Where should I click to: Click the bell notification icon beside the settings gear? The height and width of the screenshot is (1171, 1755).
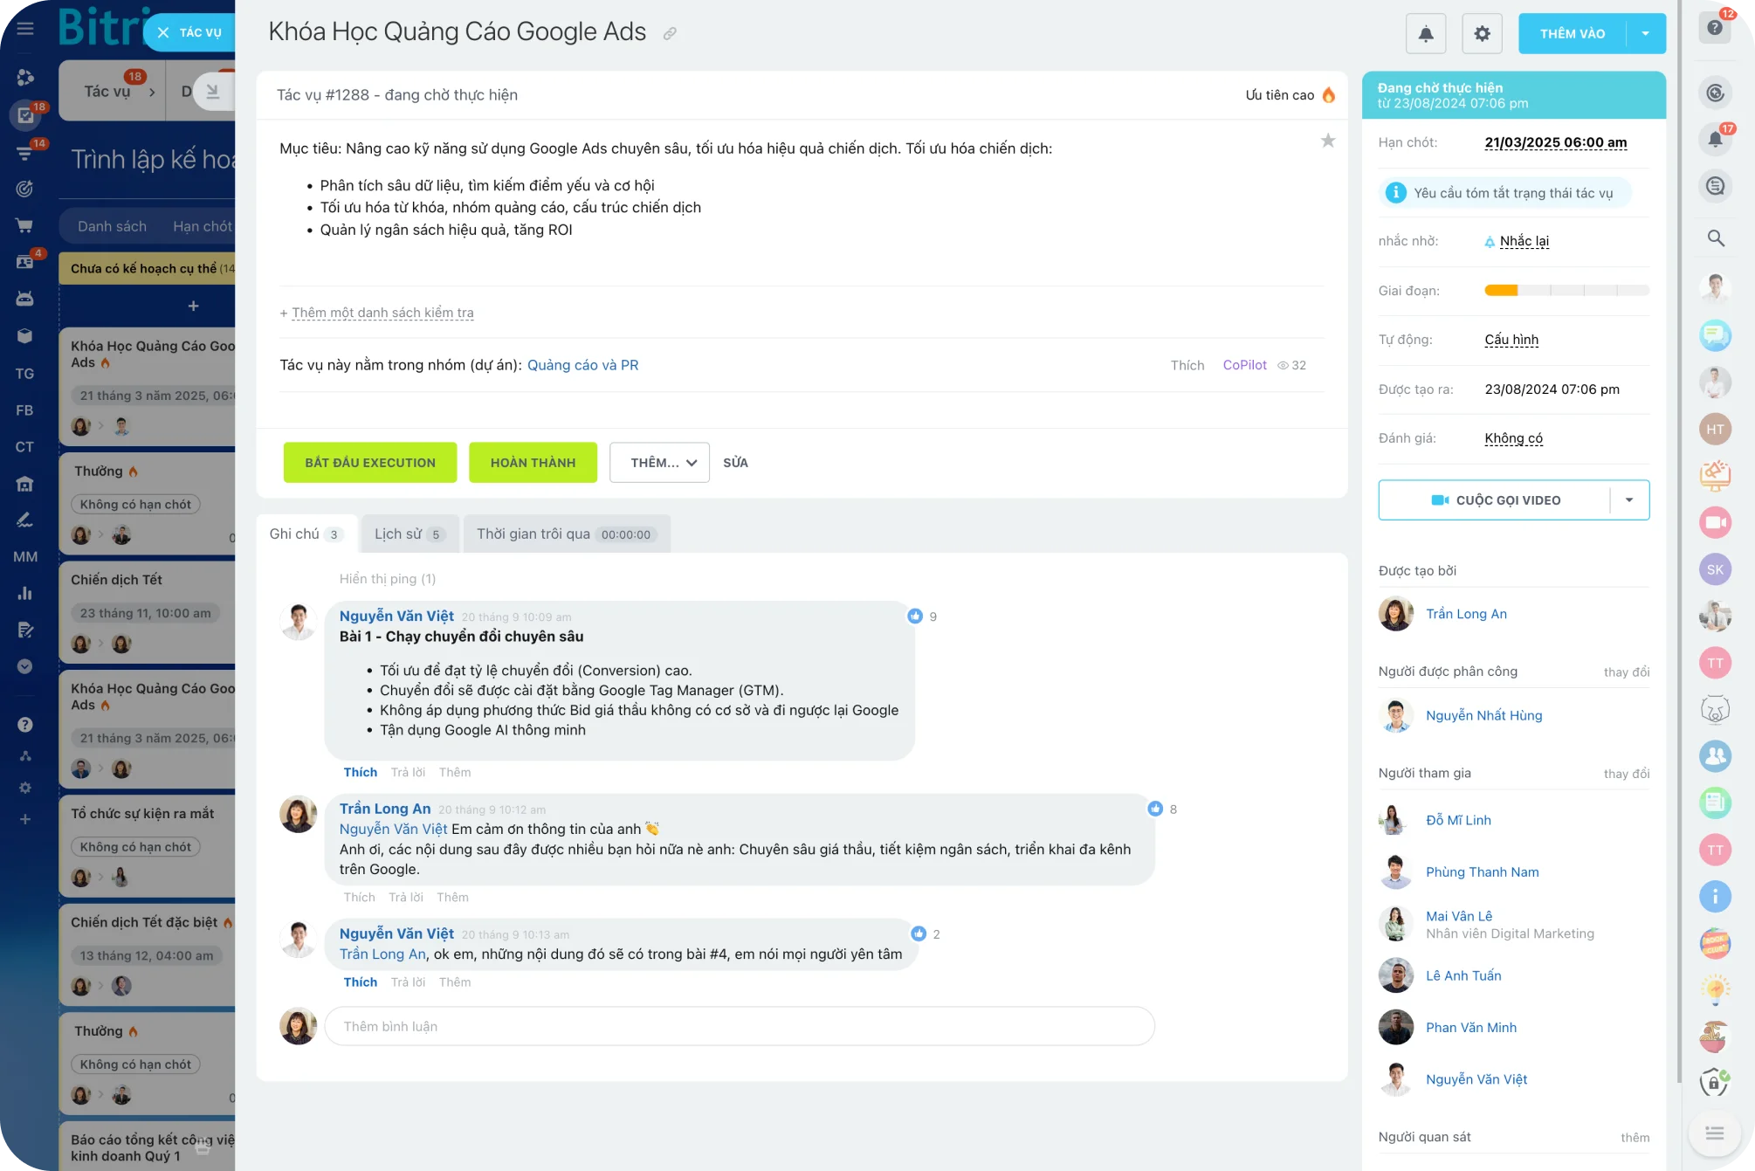1425,34
